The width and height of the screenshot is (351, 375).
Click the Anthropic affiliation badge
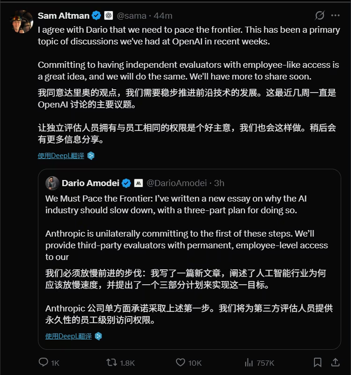pyautogui.click(x=139, y=183)
